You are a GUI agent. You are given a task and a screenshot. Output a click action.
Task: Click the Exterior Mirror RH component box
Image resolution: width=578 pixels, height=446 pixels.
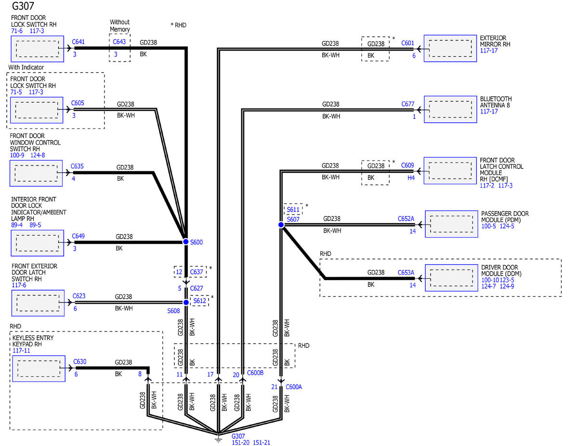(450, 48)
